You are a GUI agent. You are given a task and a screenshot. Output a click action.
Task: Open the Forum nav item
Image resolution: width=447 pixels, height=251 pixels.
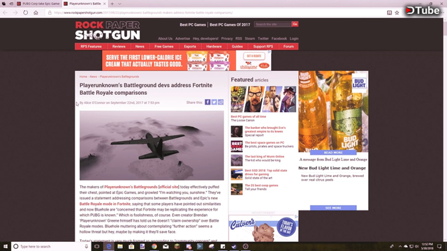[288, 47]
